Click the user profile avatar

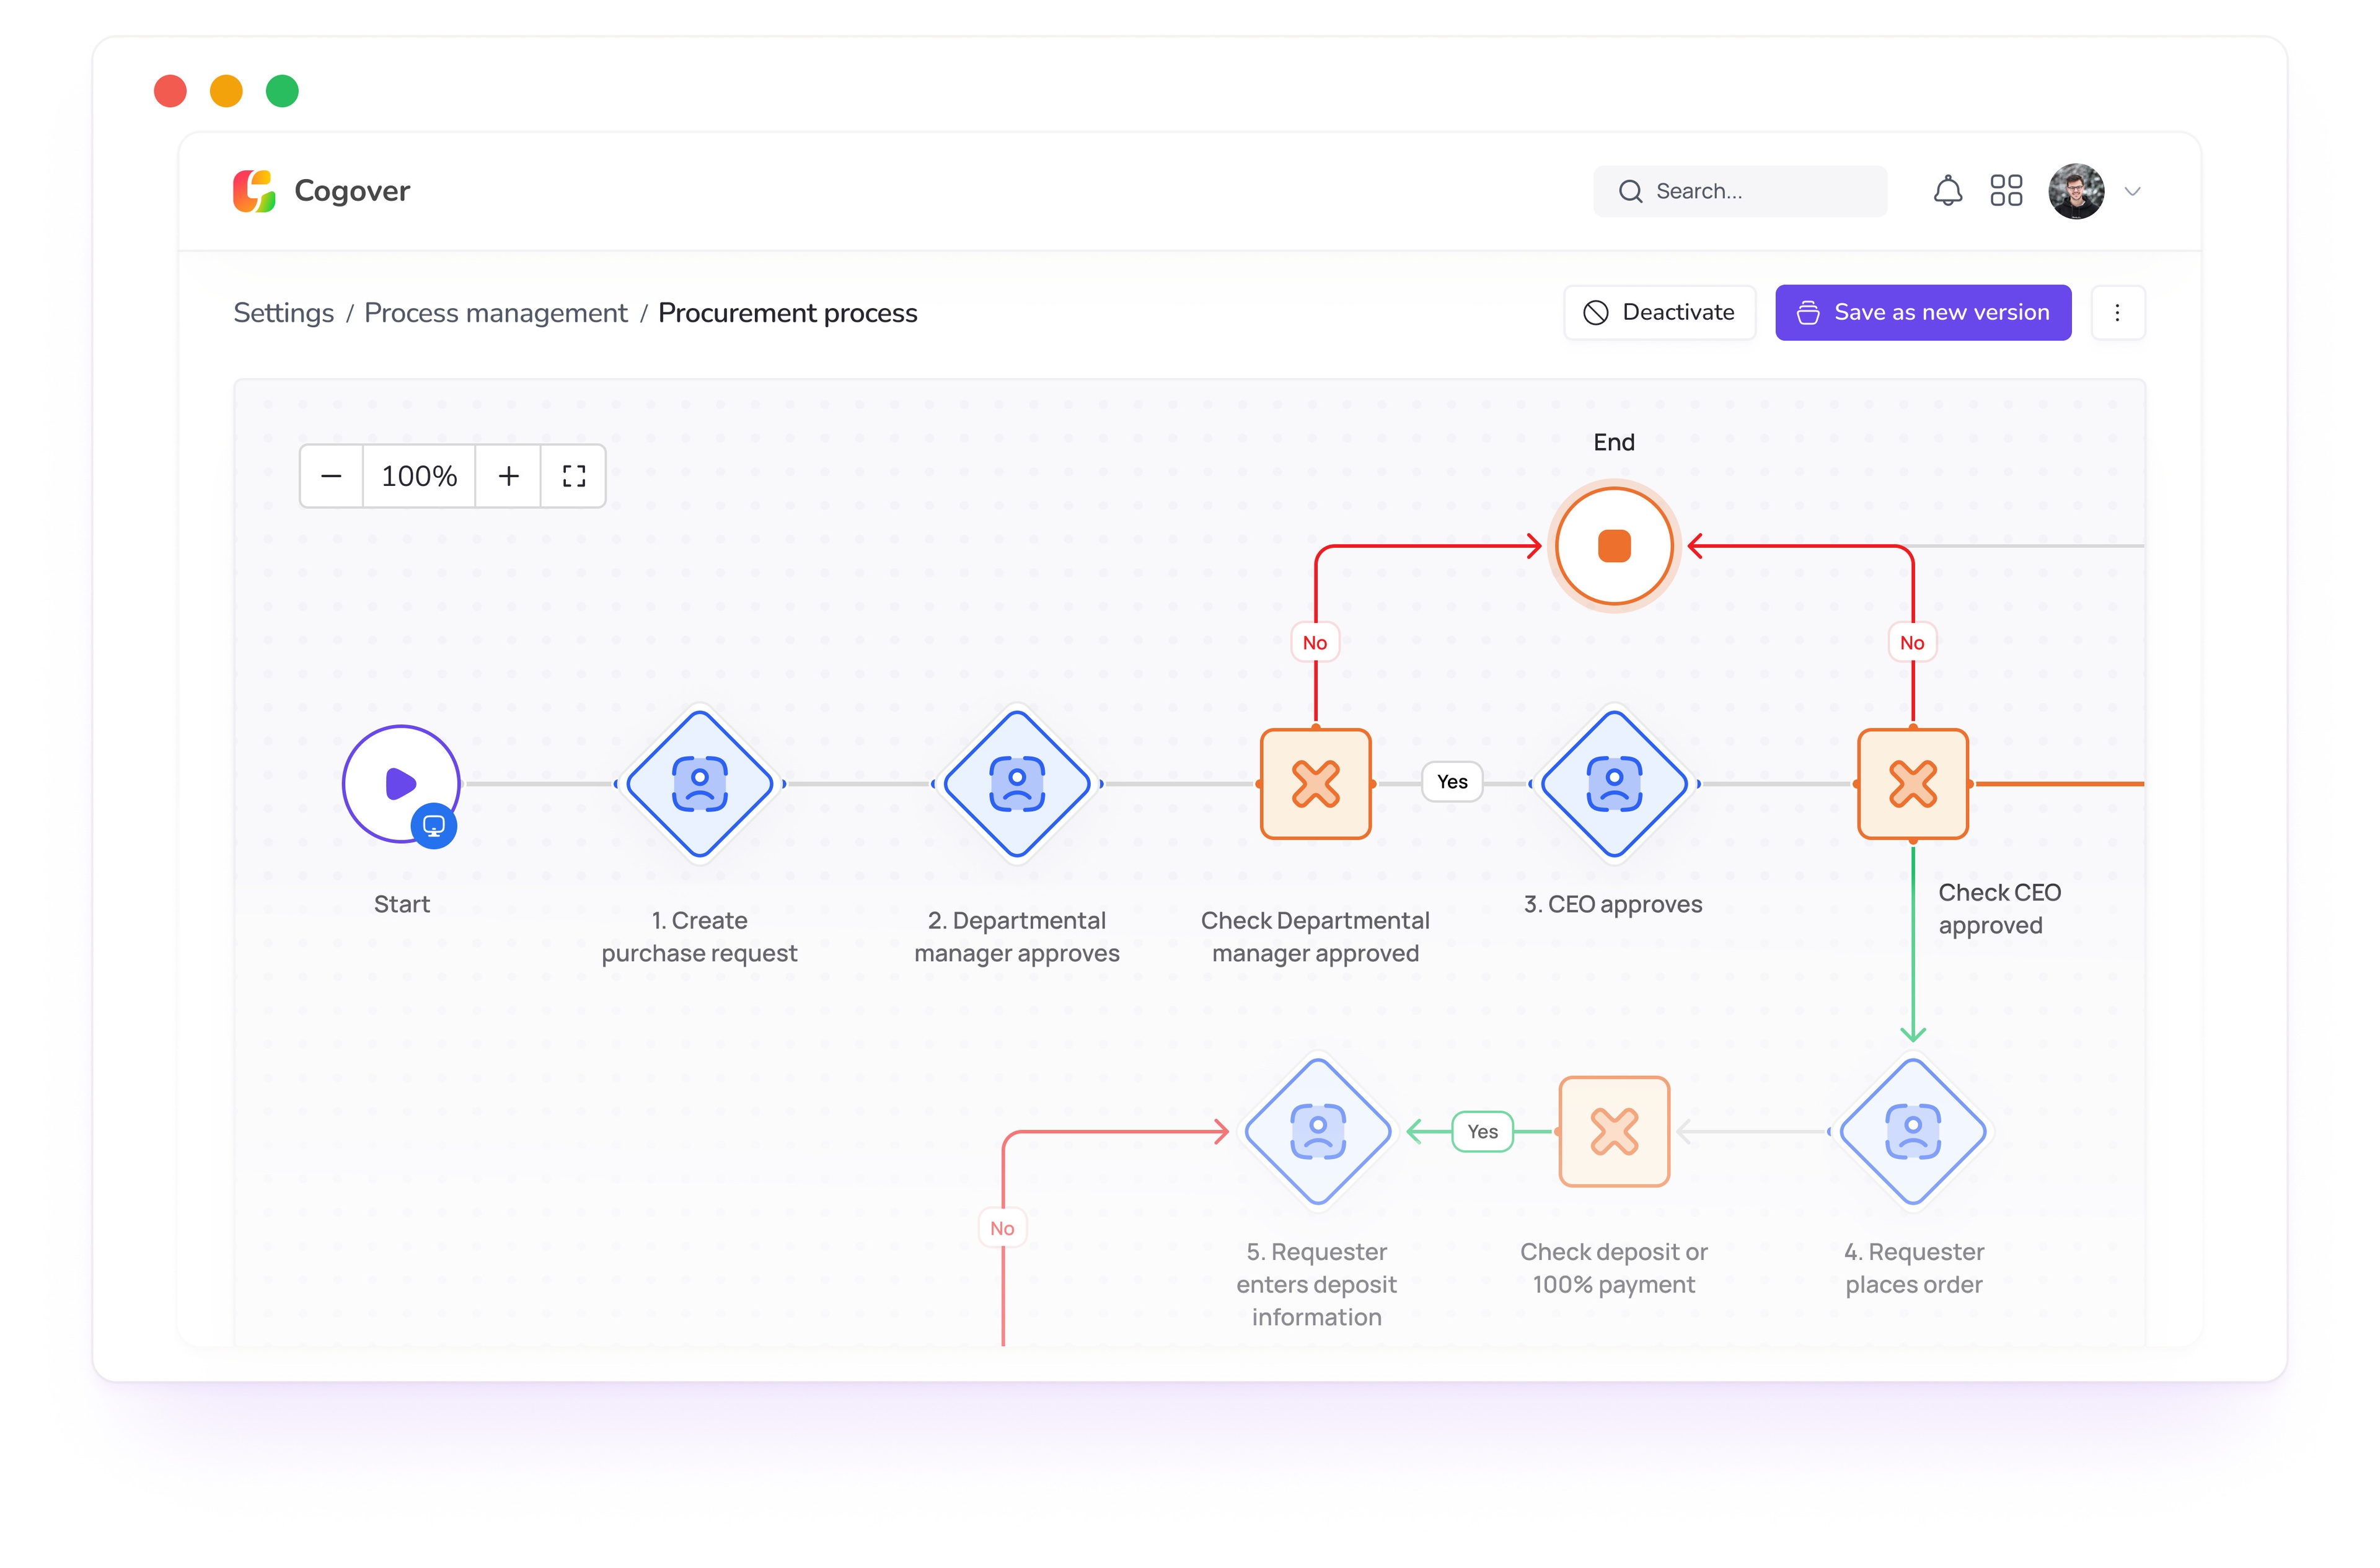(2076, 191)
